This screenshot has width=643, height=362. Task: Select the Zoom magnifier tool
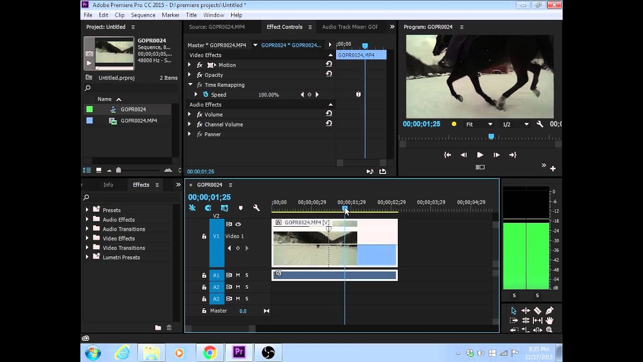pyautogui.click(x=550, y=330)
